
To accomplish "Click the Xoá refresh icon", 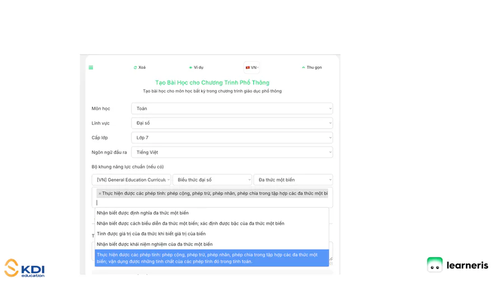I will (x=135, y=68).
